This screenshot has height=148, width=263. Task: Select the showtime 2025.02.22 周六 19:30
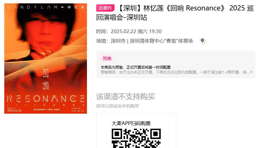pos(136,31)
